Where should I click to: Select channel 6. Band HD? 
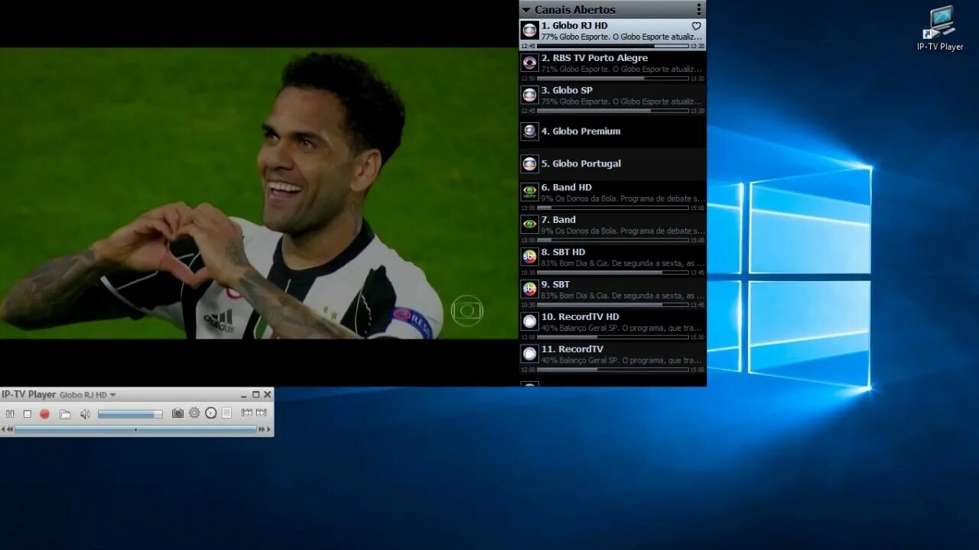(x=613, y=196)
